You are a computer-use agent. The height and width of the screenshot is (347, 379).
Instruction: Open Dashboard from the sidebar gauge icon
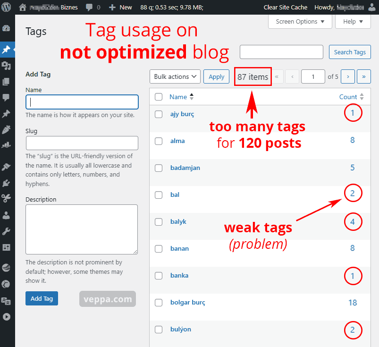6,28
